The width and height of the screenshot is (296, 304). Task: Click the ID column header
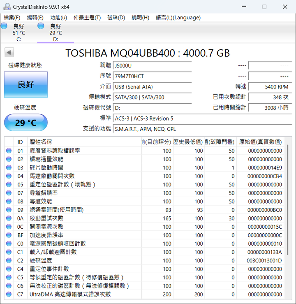tap(20, 142)
